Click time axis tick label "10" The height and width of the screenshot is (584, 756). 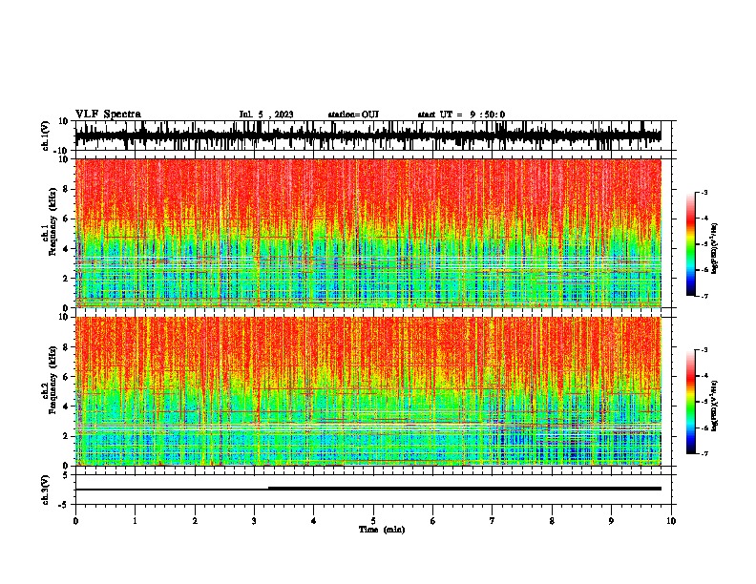pyautogui.click(x=671, y=521)
